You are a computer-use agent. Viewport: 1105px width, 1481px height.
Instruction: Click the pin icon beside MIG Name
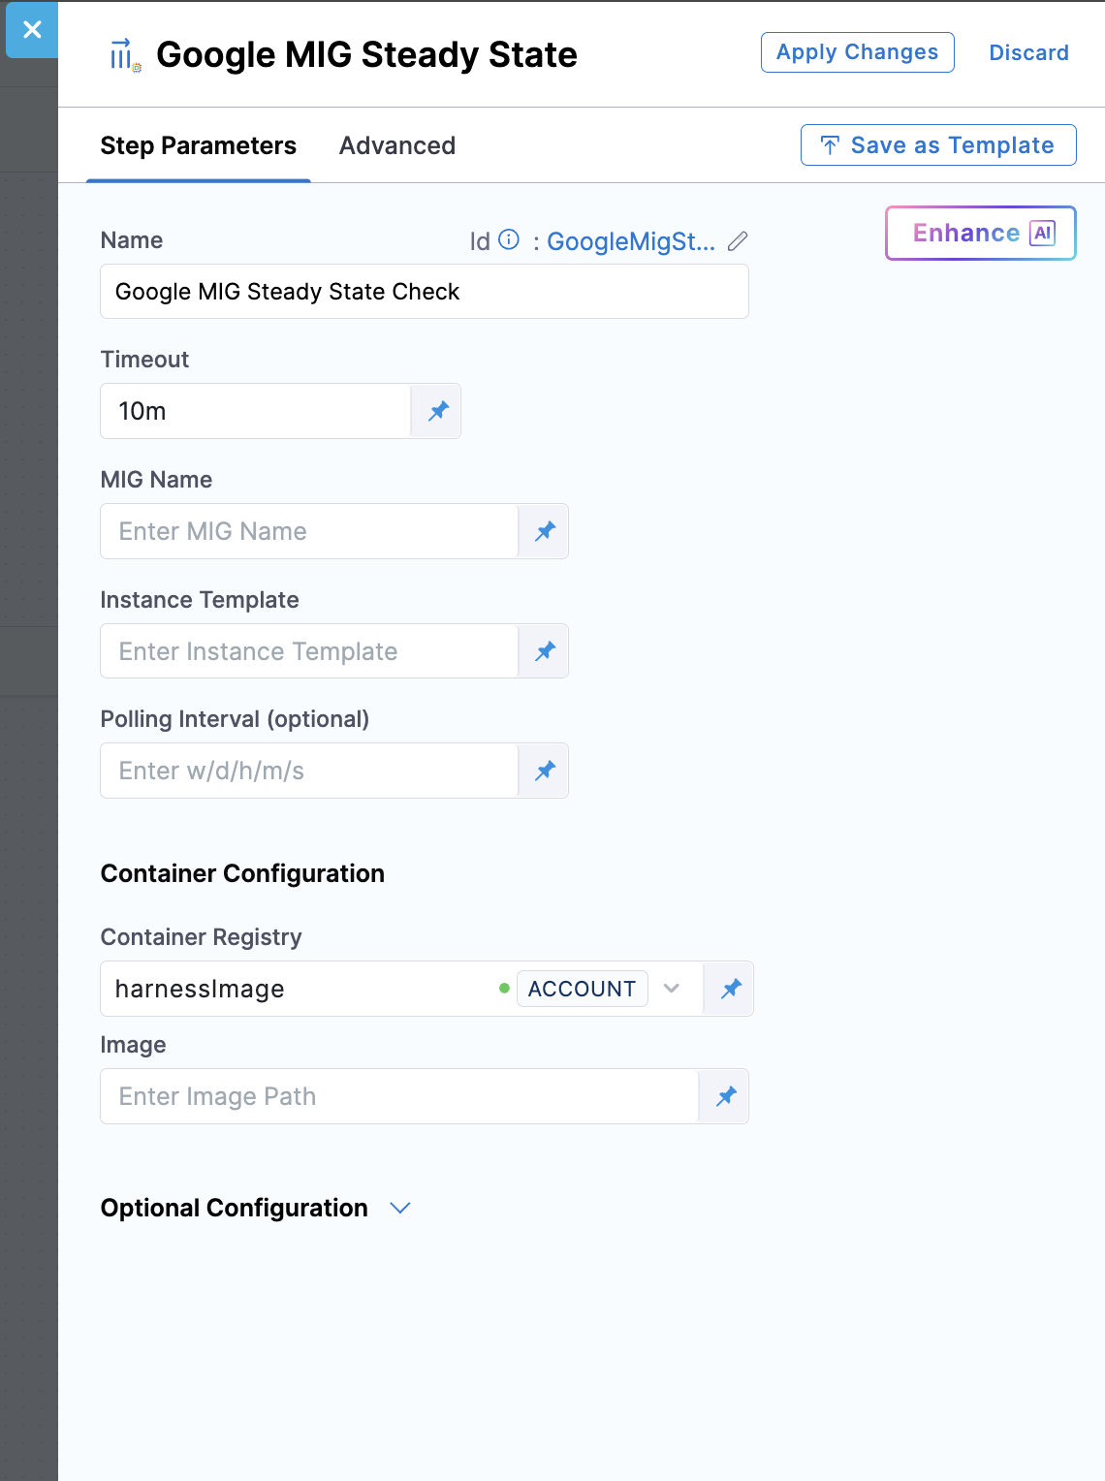(545, 531)
